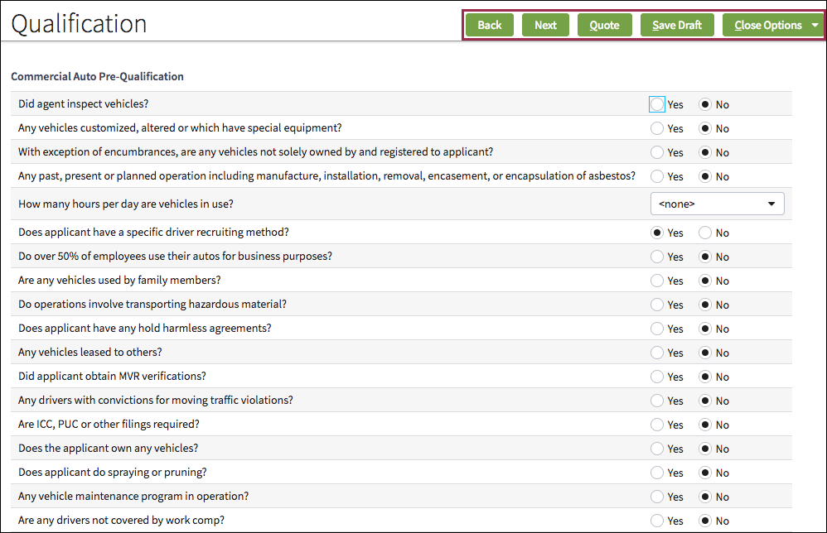Select Yes for vehicles customized question

pos(655,128)
